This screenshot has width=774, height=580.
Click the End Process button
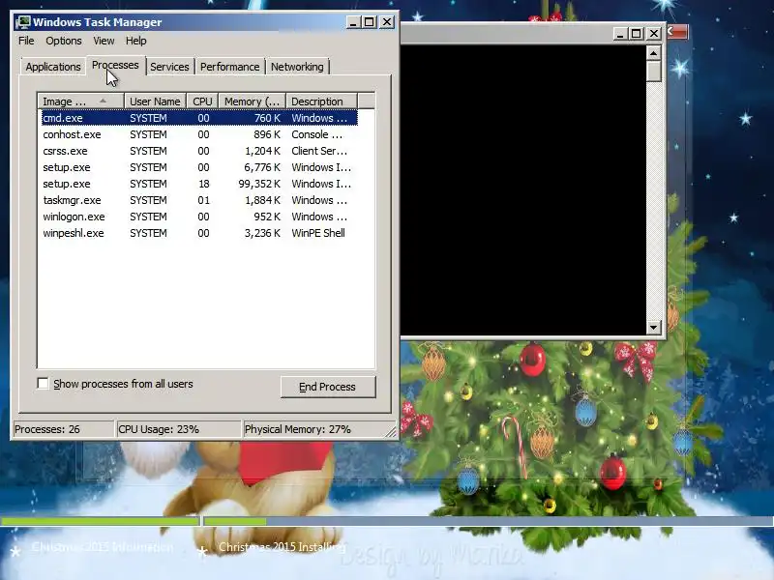point(328,387)
